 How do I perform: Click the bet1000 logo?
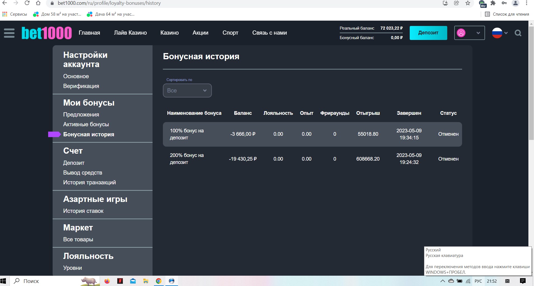pyautogui.click(x=47, y=33)
